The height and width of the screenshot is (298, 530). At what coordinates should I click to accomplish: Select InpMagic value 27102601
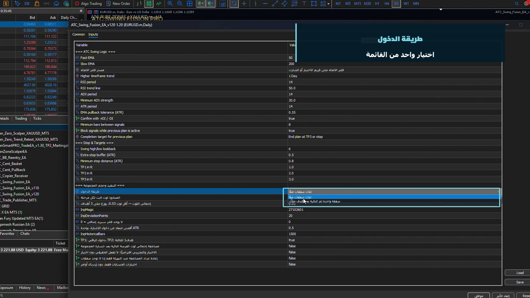point(395,210)
